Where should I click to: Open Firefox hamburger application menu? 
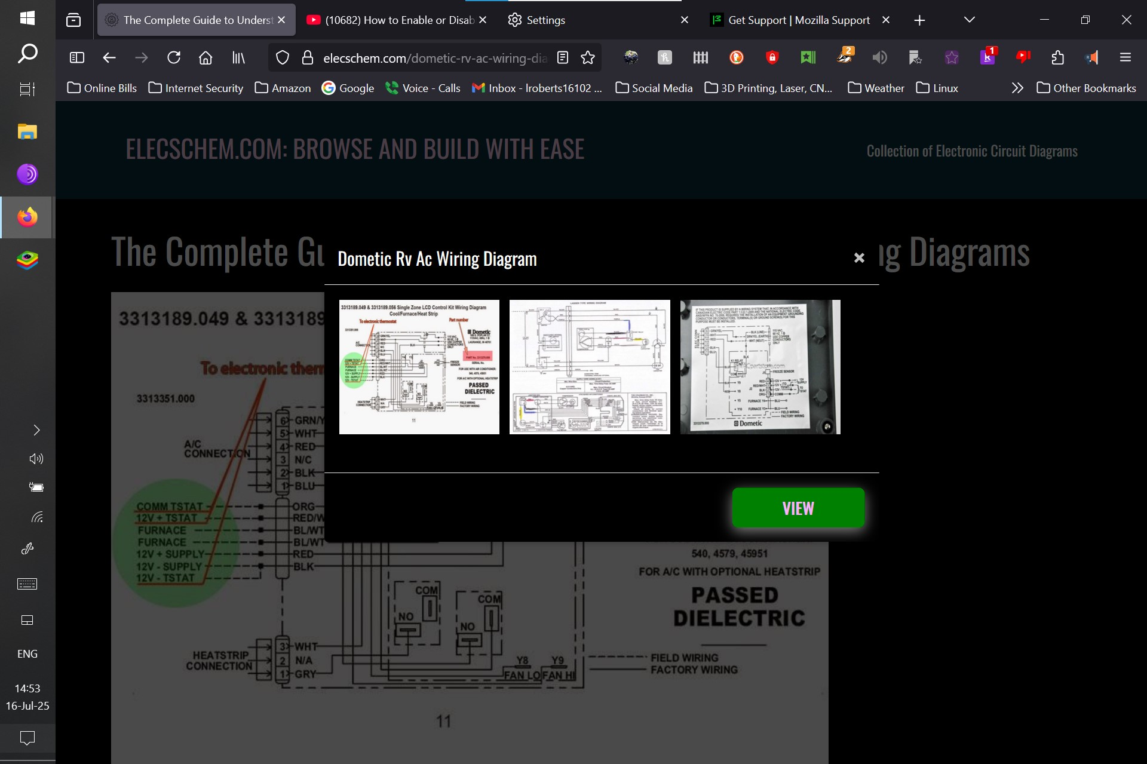click(1125, 57)
